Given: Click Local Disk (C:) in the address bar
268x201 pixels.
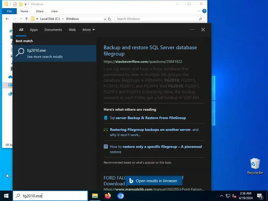Looking at the screenshot, I should click(50, 19).
